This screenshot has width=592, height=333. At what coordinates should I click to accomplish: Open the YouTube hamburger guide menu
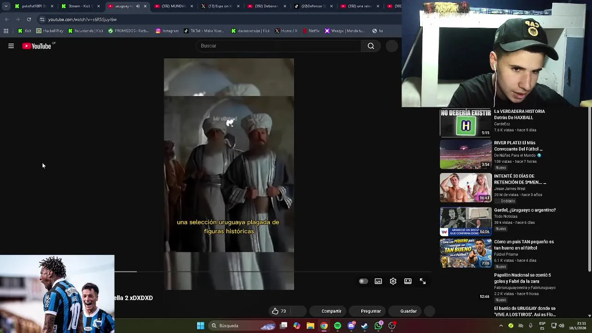coord(11,46)
